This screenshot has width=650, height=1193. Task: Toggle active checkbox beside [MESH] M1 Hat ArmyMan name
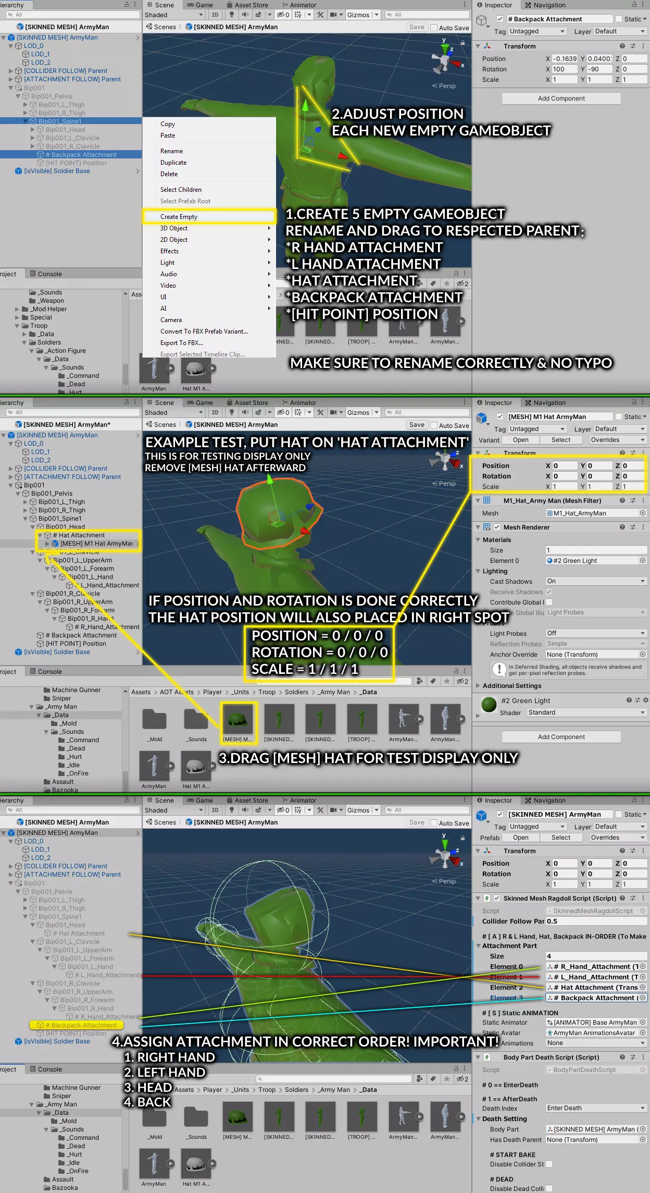tap(500, 416)
